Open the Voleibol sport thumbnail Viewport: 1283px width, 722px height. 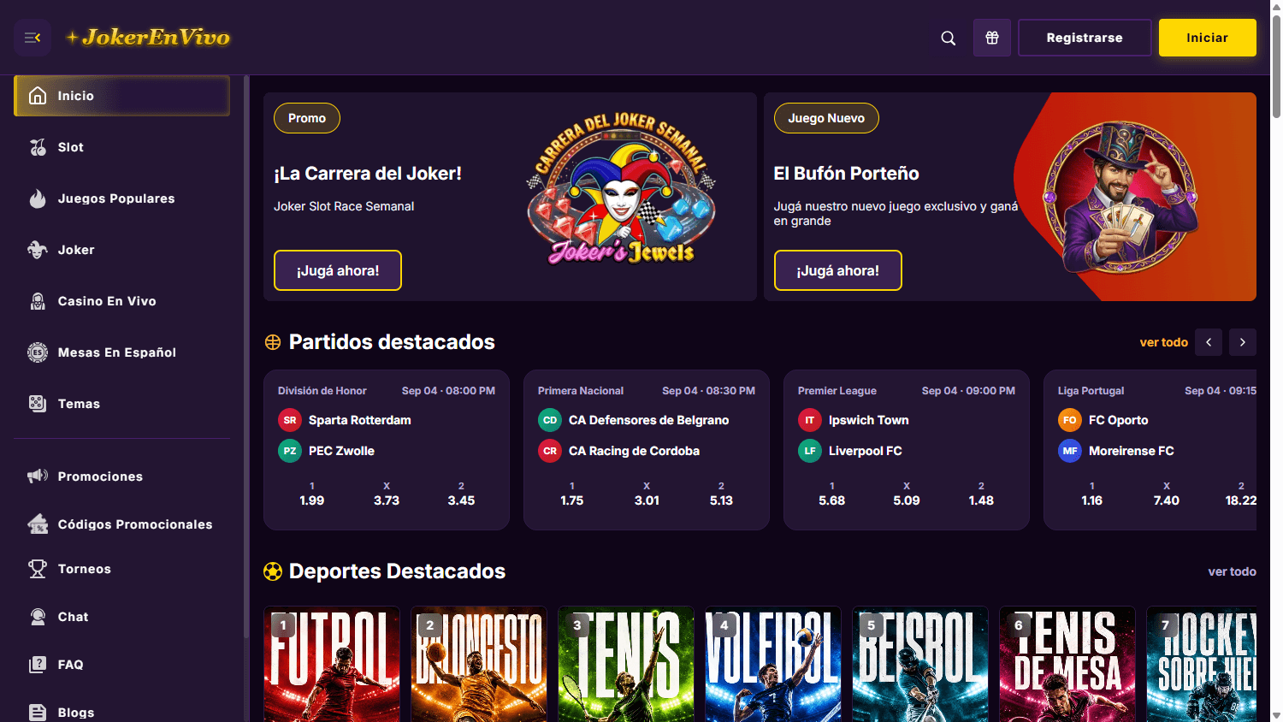click(773, 664)
